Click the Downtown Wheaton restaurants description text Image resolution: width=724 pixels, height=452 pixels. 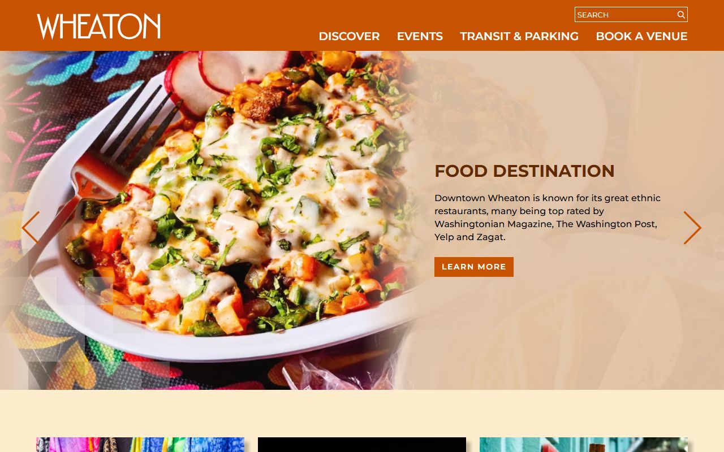click(x=548, y=218)
